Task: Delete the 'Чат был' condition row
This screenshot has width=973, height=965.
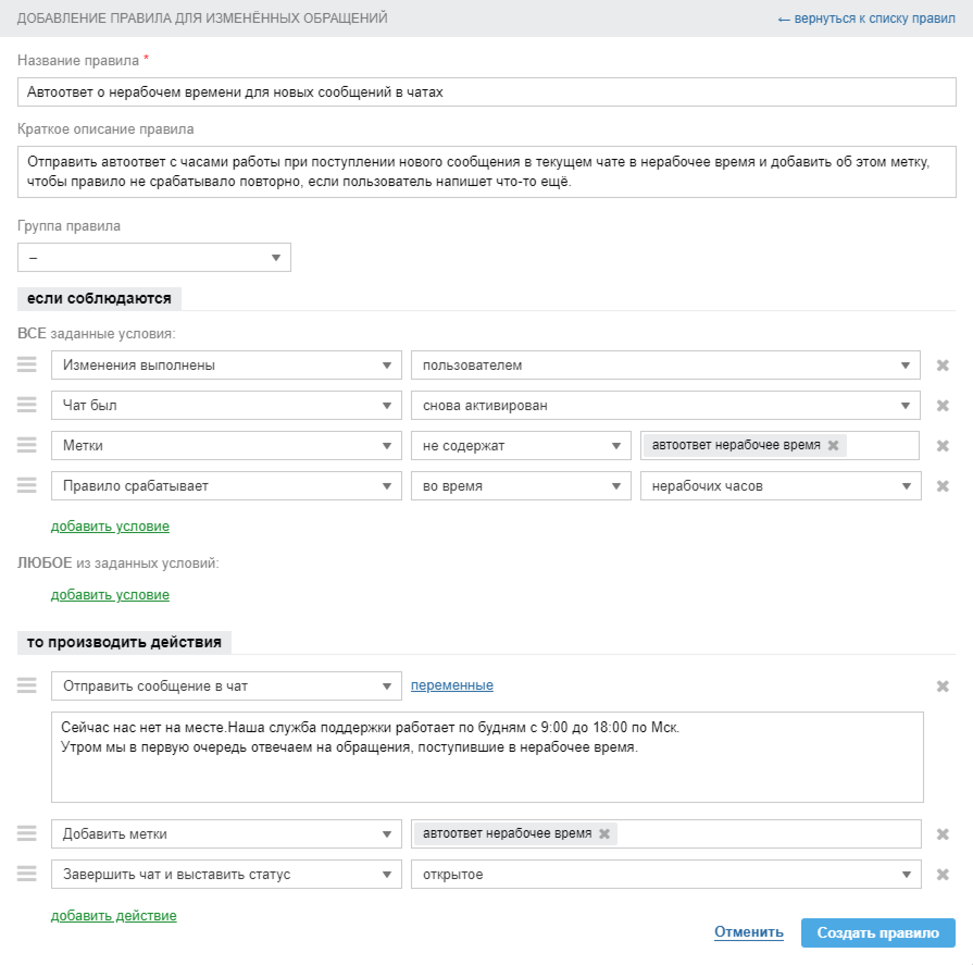Action: click(x=943, y=406)
